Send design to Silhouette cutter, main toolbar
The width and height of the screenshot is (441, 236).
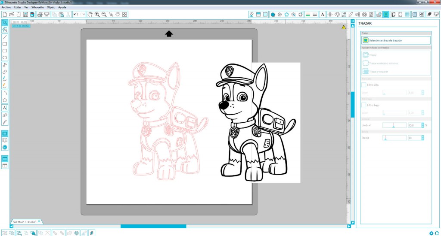(x=47, y=14)
